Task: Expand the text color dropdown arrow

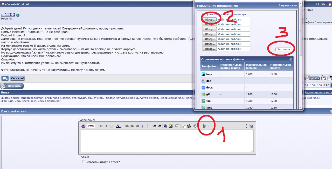Action: 122,126
